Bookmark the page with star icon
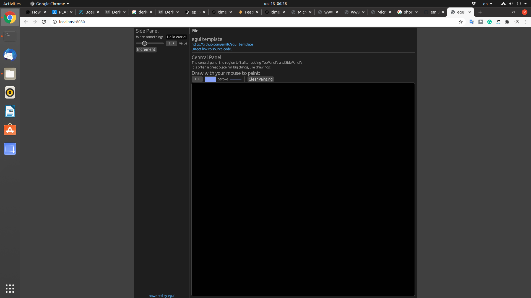This screenshot has height=298, width=531. coord(461,22)
